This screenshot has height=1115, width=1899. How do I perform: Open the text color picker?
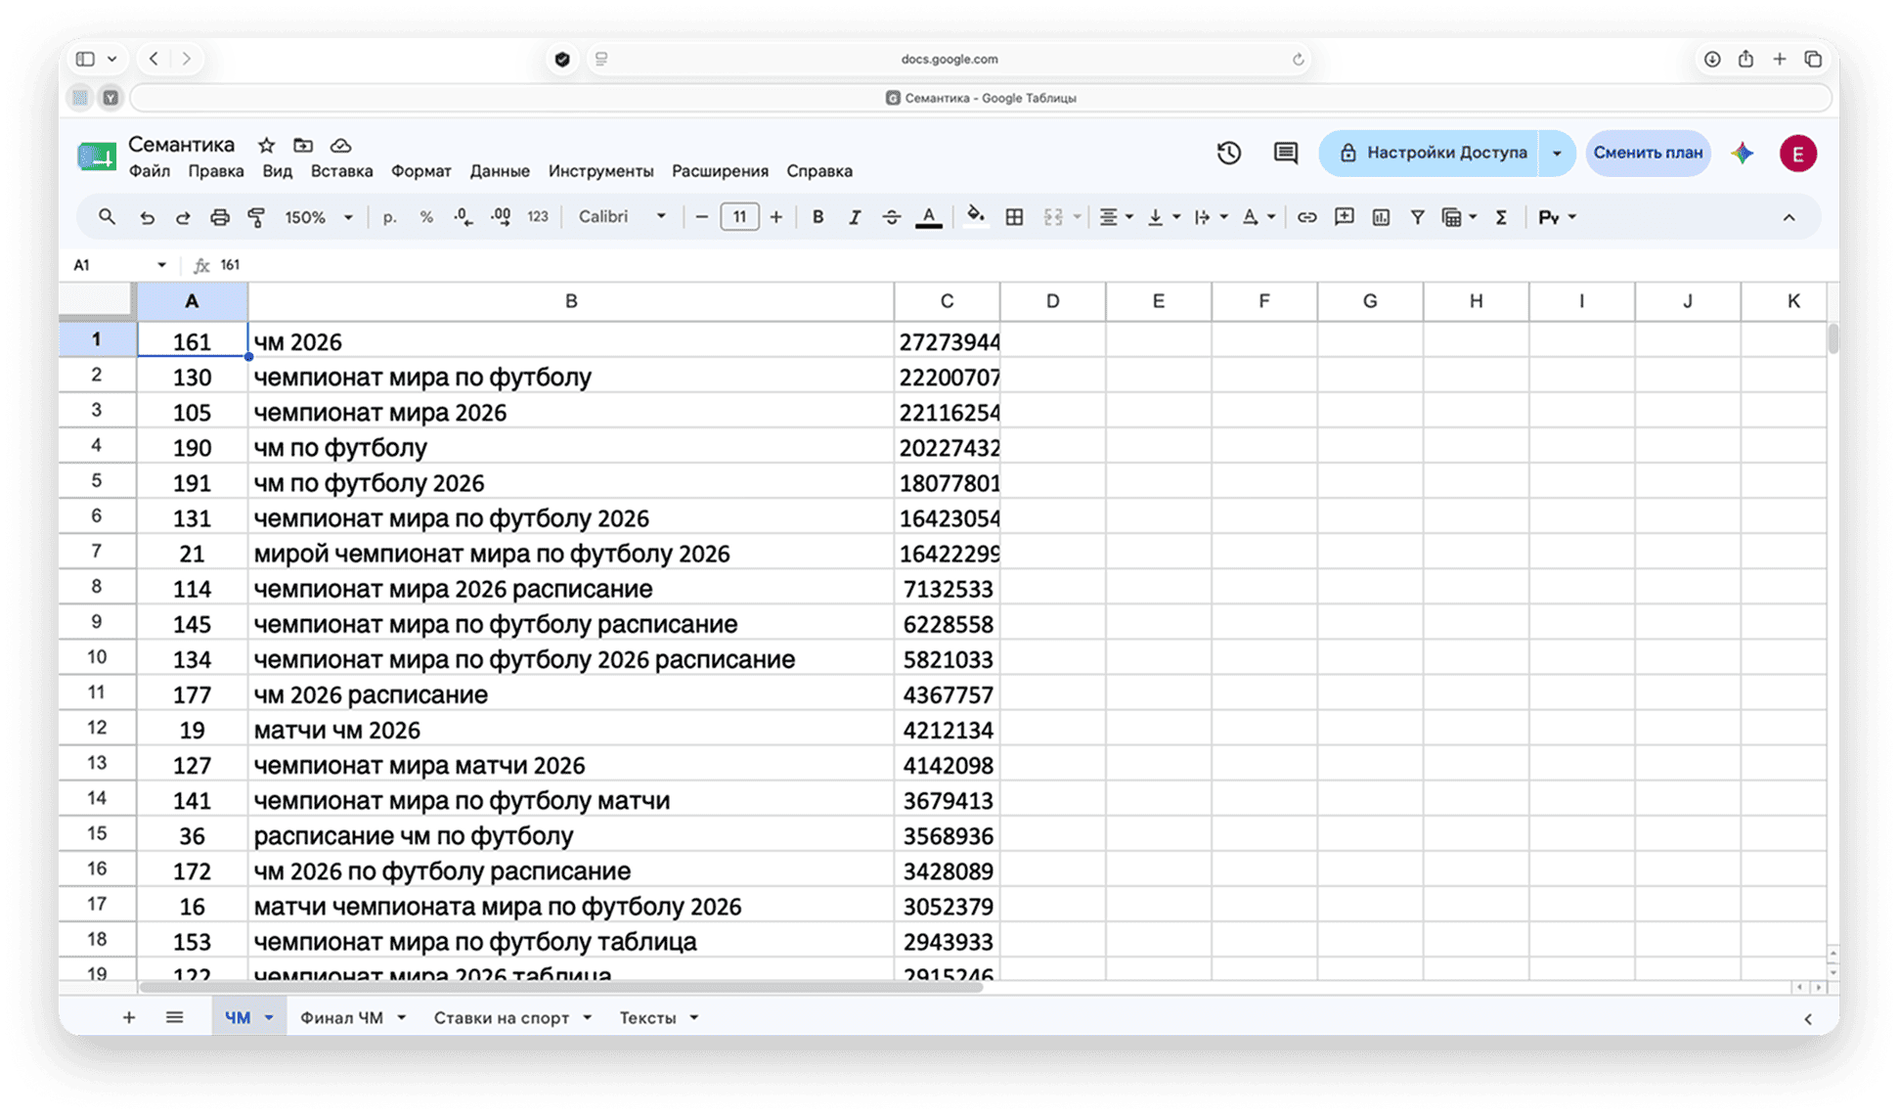(x=929, y=217)
